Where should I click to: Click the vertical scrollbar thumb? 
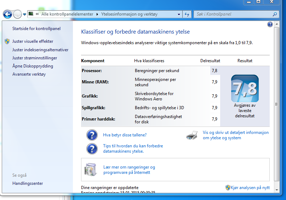(277, 104)
